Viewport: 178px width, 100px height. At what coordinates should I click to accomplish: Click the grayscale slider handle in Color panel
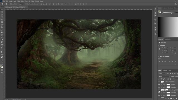pos(171,14)
